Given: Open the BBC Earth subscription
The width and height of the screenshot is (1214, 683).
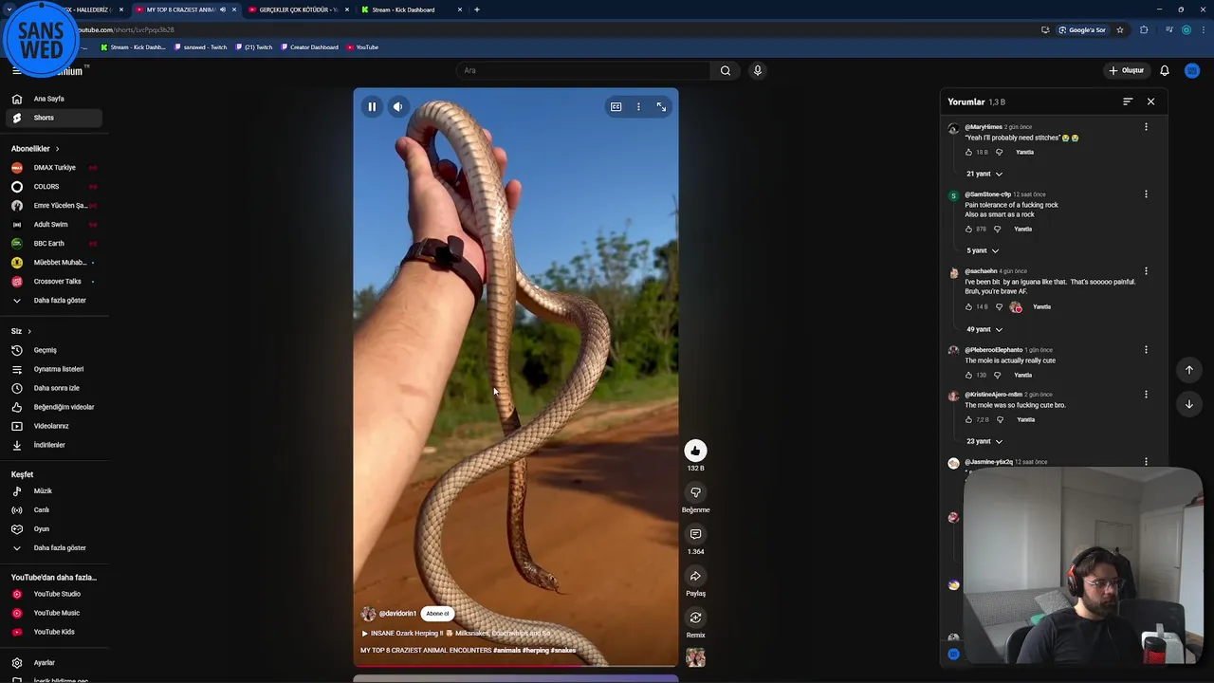Looking at the screenshot, I should click(53, 244).
